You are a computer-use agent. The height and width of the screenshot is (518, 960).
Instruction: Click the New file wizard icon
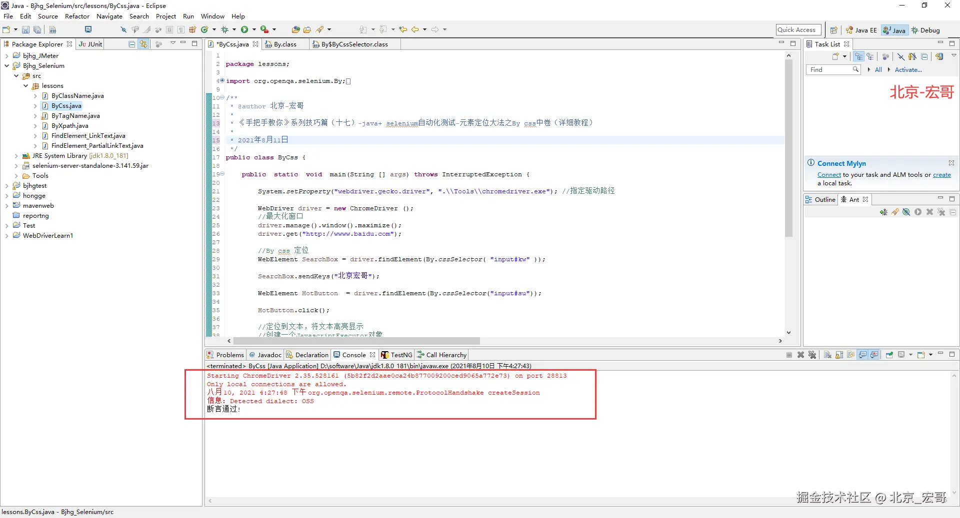click(x=6, y=29)
